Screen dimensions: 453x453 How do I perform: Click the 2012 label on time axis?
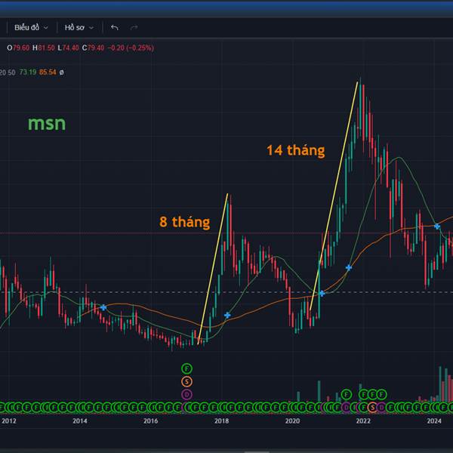point(9,421)
